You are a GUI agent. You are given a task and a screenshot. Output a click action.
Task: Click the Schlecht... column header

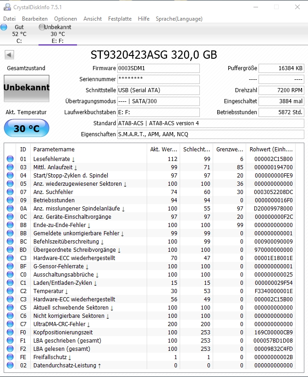pos(197,150)
